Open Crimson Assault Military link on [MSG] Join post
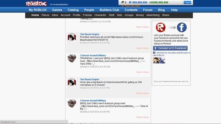Screen dimensions: 221x124 tap(93, 101)
